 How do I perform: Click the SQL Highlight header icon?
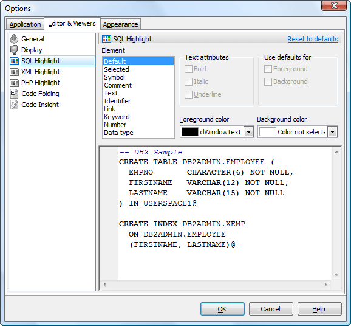106,39
